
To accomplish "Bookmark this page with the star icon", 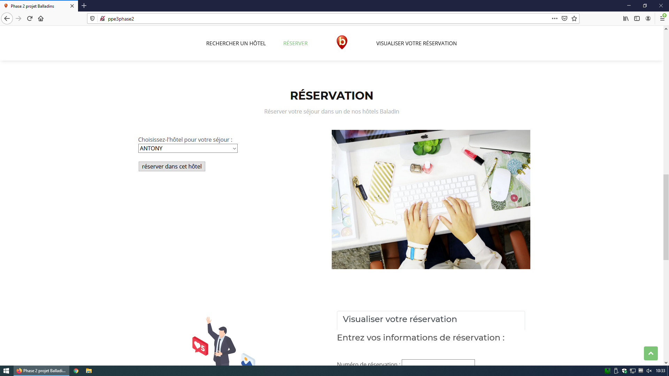I will tap(574, 18).
